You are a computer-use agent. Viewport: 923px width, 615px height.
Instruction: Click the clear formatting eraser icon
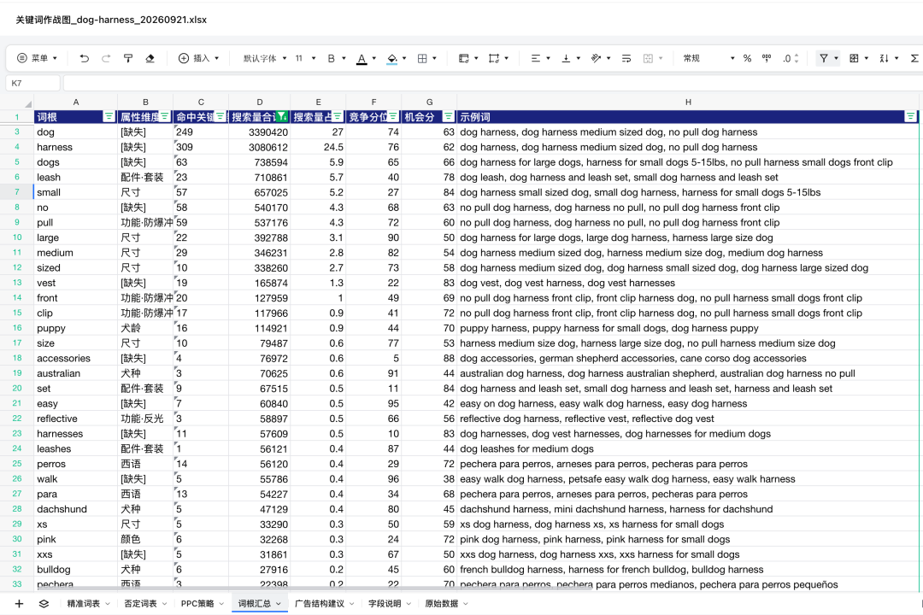tap(150, 58)
